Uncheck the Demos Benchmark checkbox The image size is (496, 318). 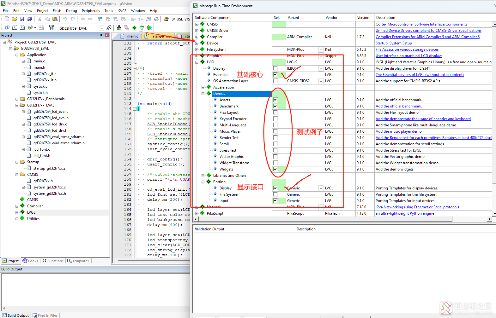(x=275, y=106)
